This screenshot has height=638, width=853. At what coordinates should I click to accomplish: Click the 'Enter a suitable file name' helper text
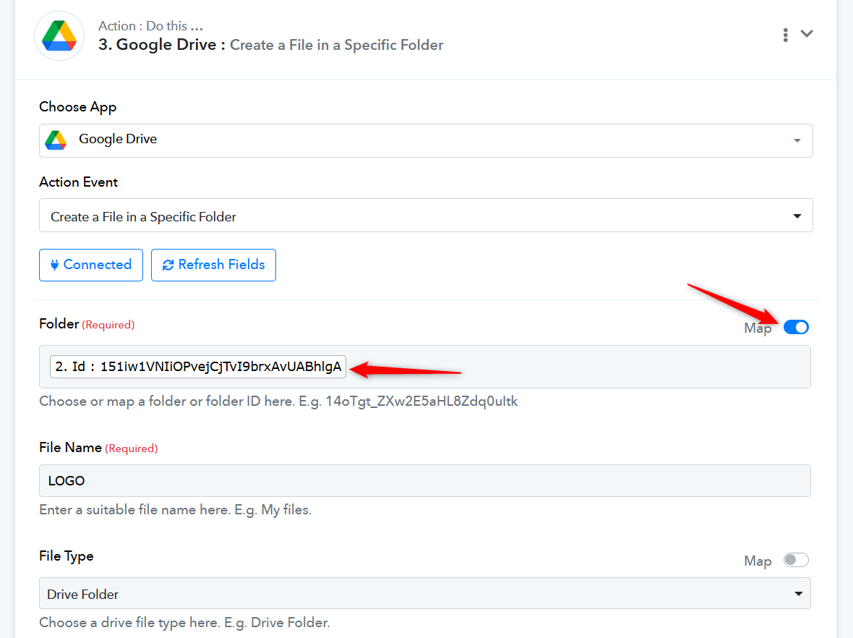click(175, 510)
